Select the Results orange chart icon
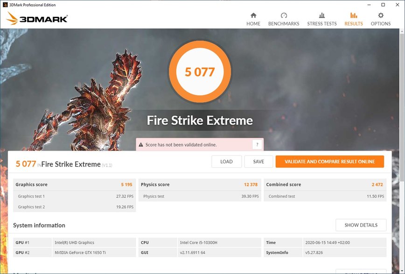Viewport: 405px width, 274px height. 354,15
